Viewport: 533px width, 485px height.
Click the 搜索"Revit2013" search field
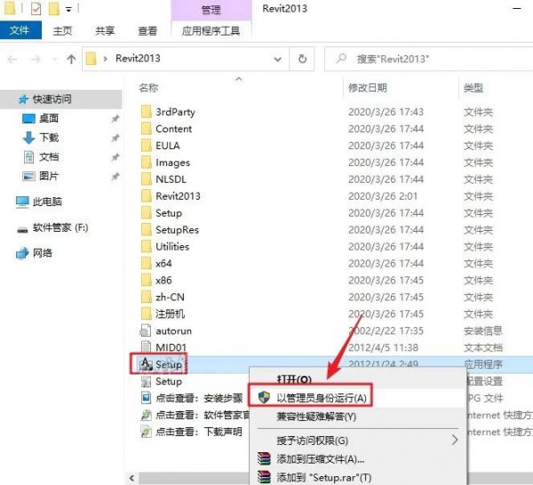(429, 59)
